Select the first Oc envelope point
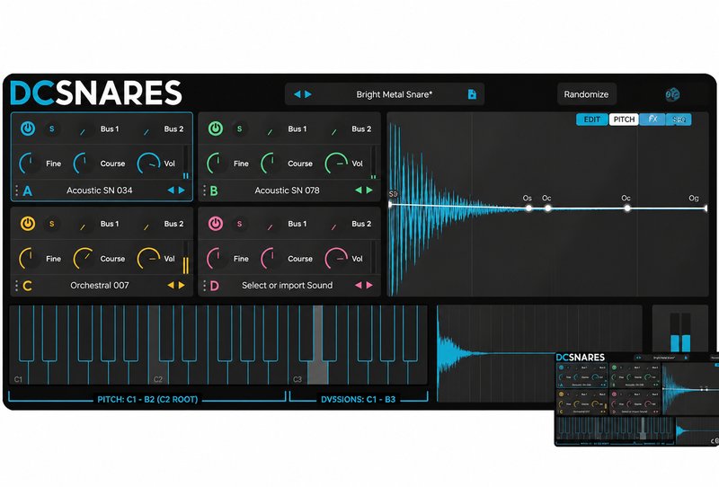719x487 pixels. pos(548,208)
